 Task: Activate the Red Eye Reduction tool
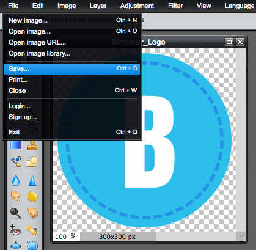pyautogui.click(x=16, y=230)
